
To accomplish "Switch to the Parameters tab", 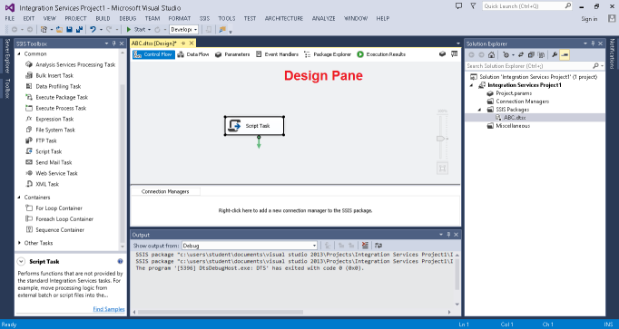I will (232, 54).
